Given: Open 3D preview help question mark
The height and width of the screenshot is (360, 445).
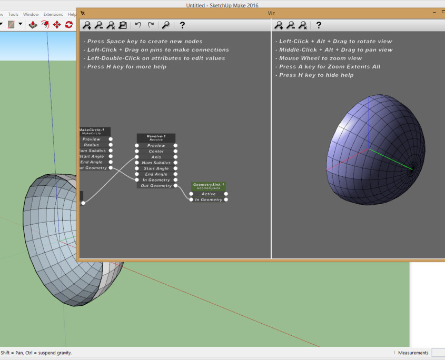Looking at the screenshot, I should pos(318,25).
